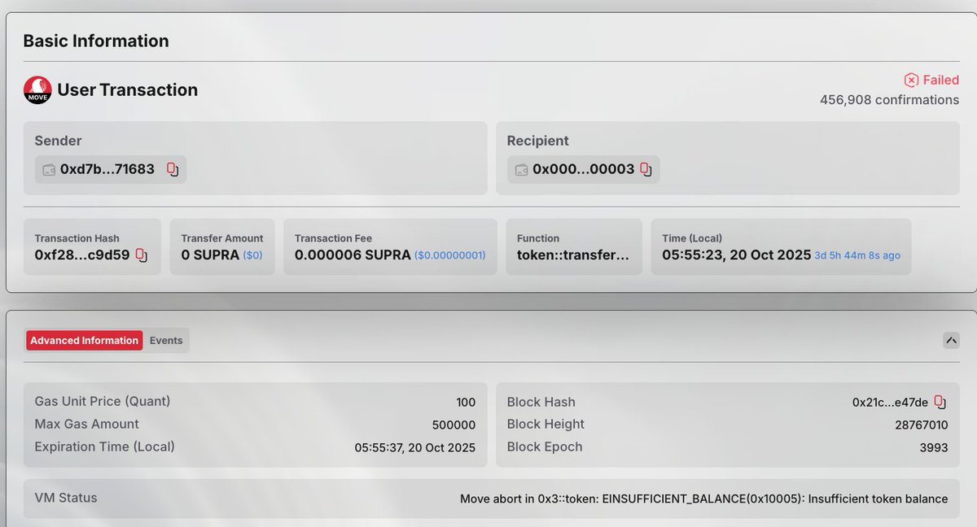Click the wallet icon beside sender address
The width and height of the screenshot is (977, 527).
pyautogui.click(x=48, y=170)
